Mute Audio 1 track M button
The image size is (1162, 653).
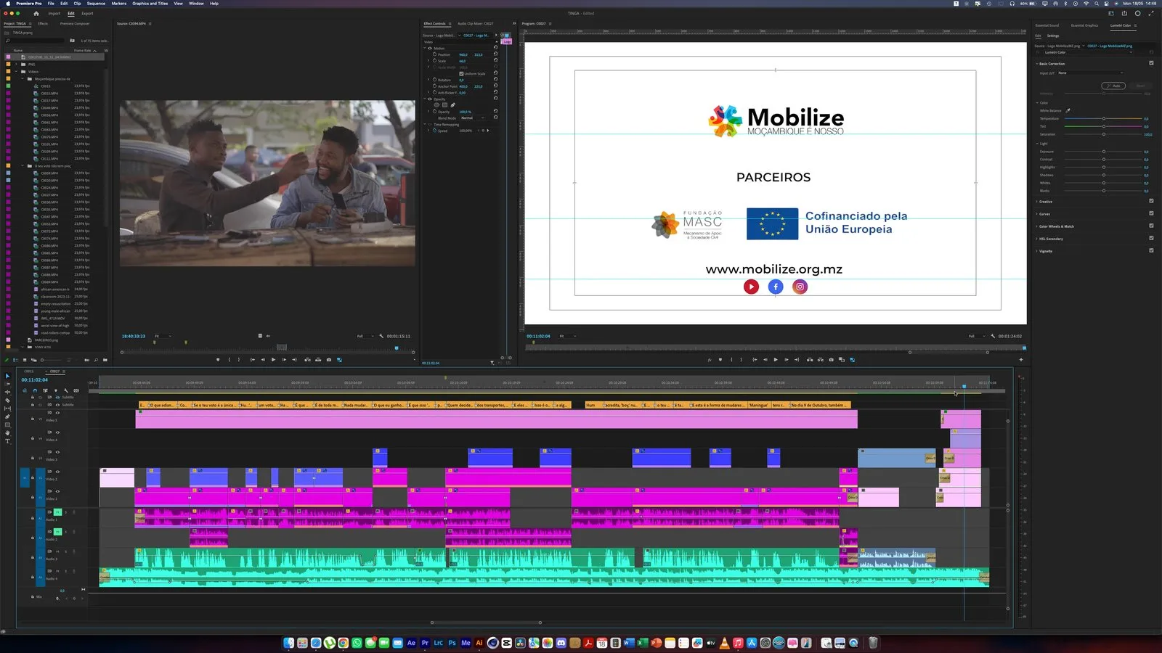tap(57, 512)
